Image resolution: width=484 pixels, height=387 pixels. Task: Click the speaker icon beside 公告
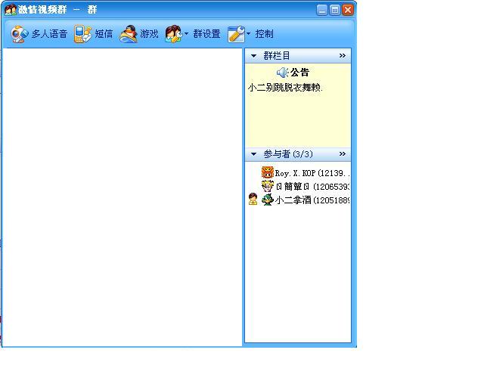tap(282, 73)
